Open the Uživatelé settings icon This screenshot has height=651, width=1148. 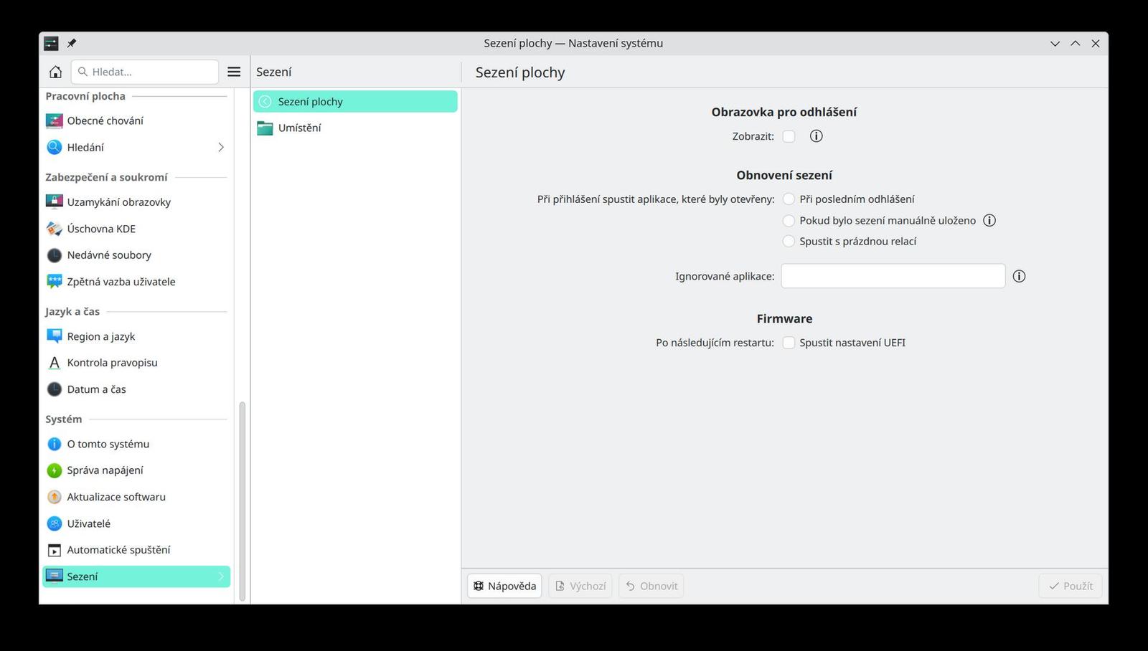pos(54,523)
